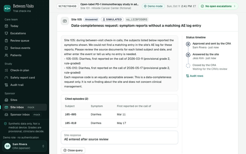246x154 pixels.
Task: Click the query header panel icon
Action: coord(65,21)
